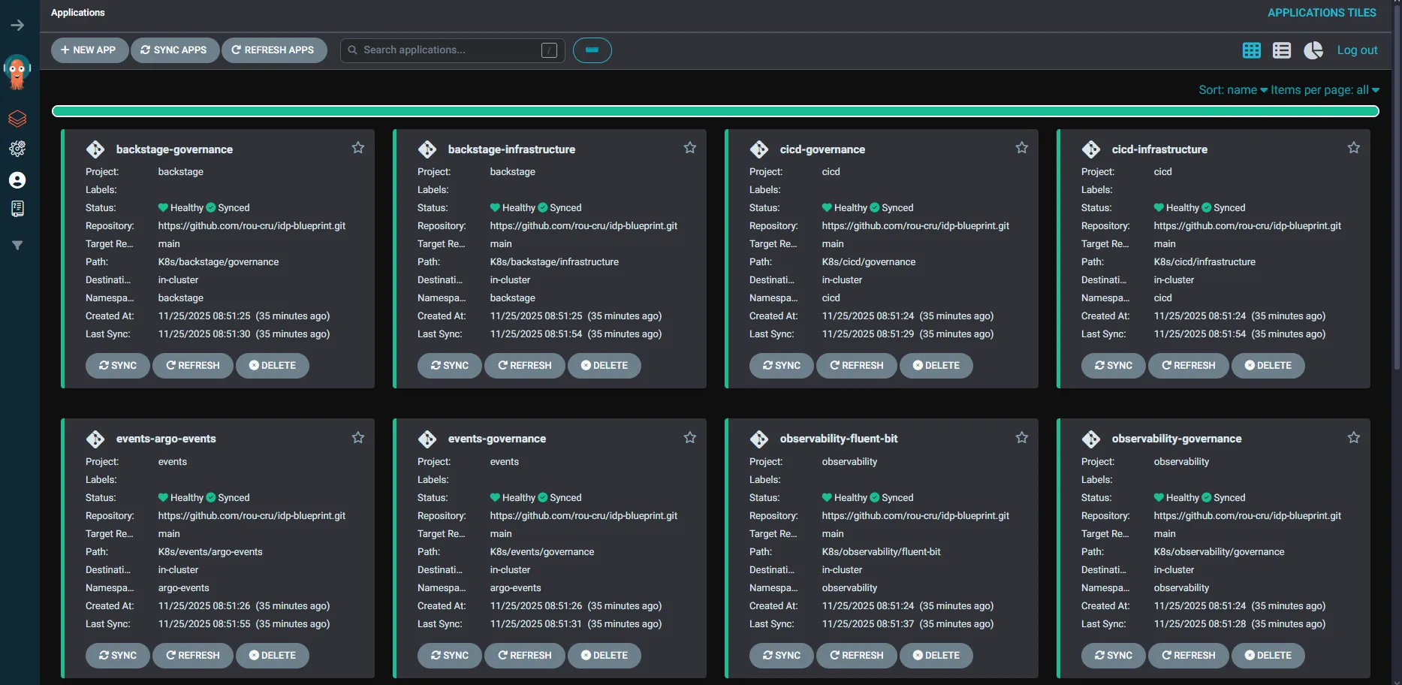
Task: Click the NEW APP button
Action: pos(89,50)
